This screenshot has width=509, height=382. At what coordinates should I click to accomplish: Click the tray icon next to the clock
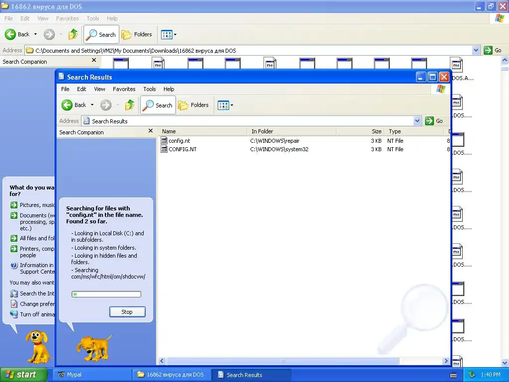tap(472, 375)
